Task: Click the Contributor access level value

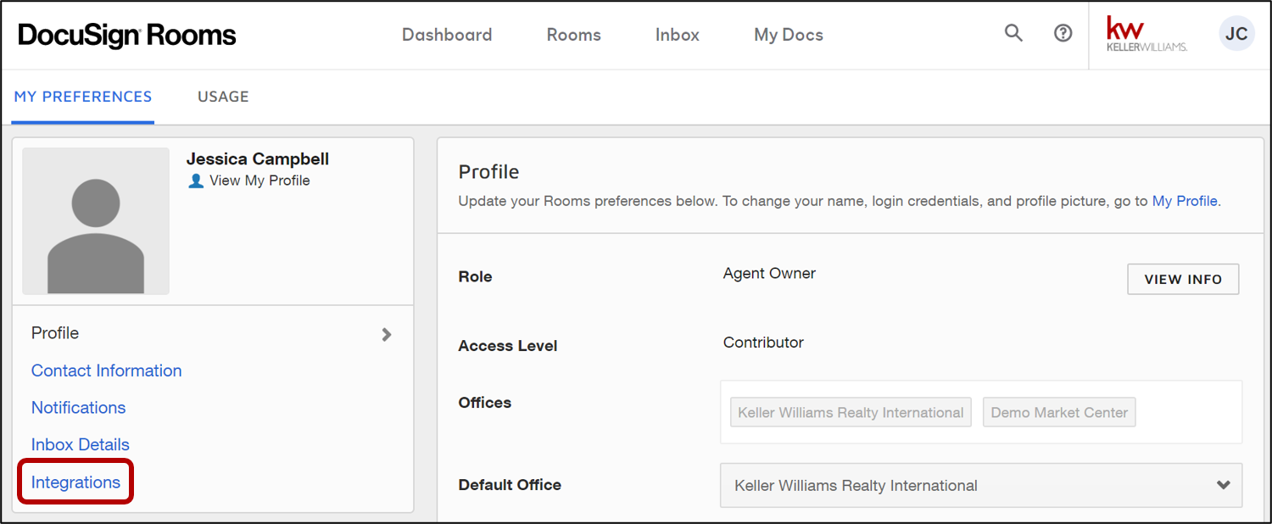Action: 763,343
